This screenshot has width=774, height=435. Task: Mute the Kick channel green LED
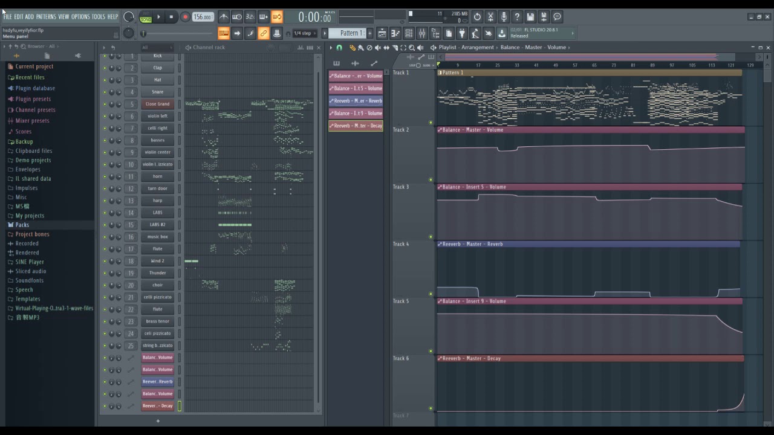[104, 56]
